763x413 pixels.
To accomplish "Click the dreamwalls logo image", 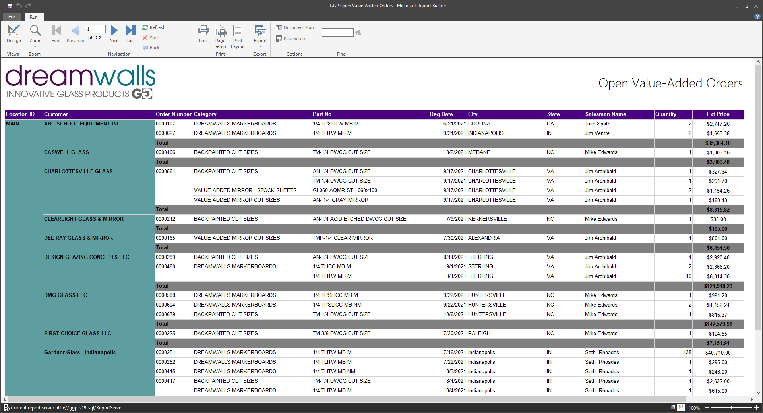I will pos(80,82).
